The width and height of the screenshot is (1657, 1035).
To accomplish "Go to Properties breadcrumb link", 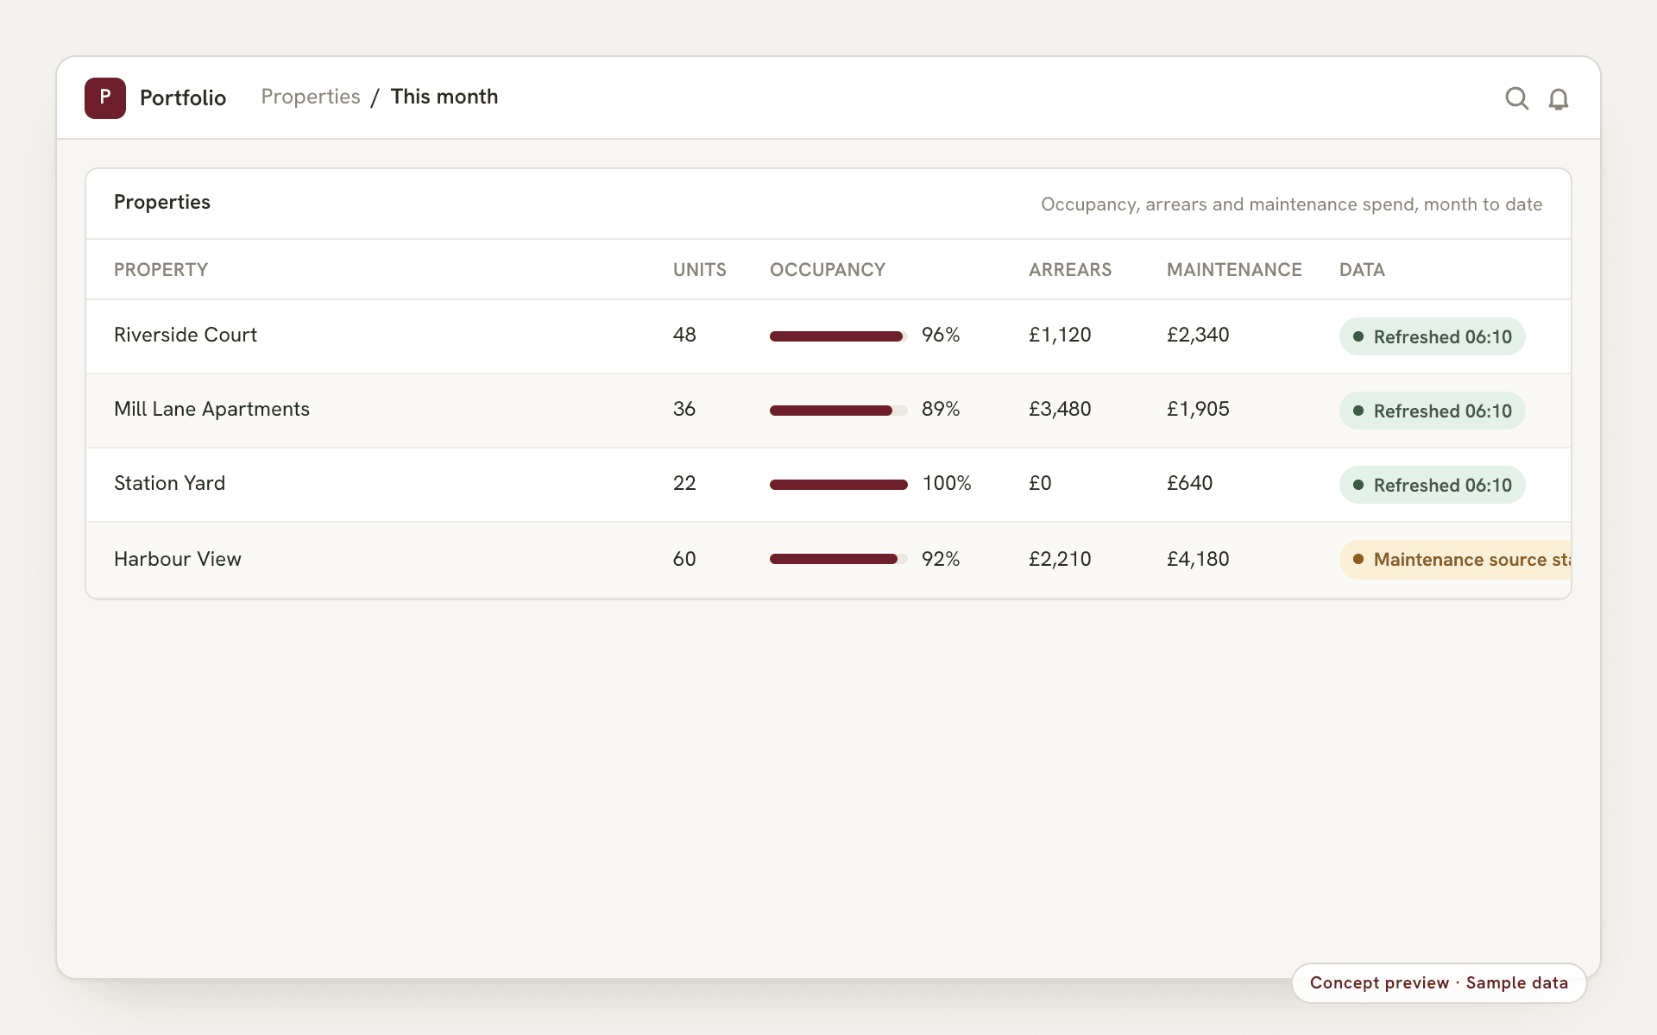I will (x=311, y=97).
